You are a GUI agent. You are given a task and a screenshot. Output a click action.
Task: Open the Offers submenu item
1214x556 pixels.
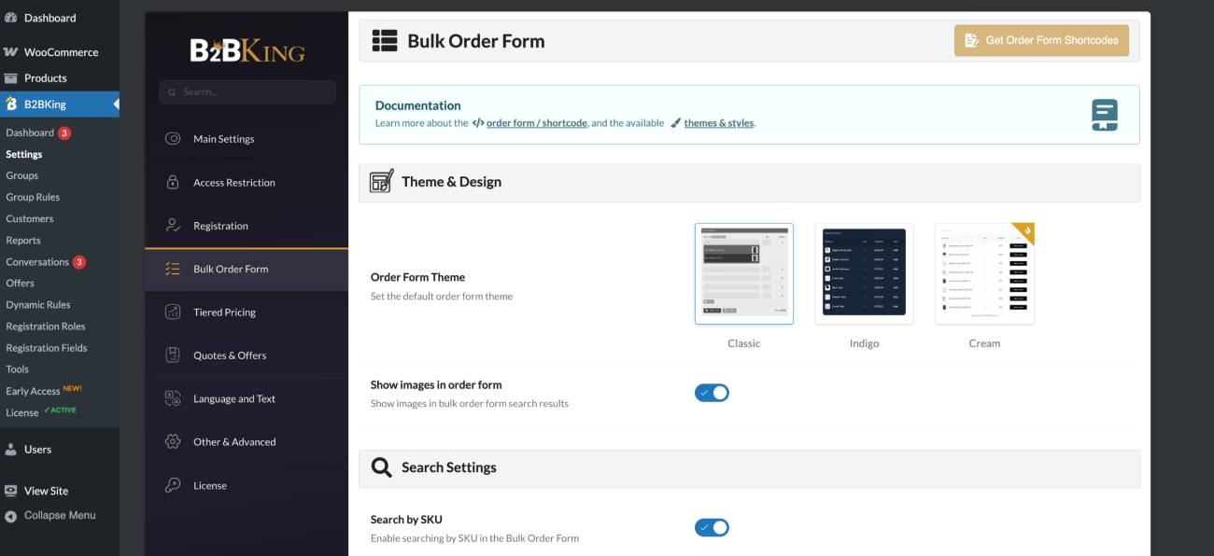[x=20, y=283]
